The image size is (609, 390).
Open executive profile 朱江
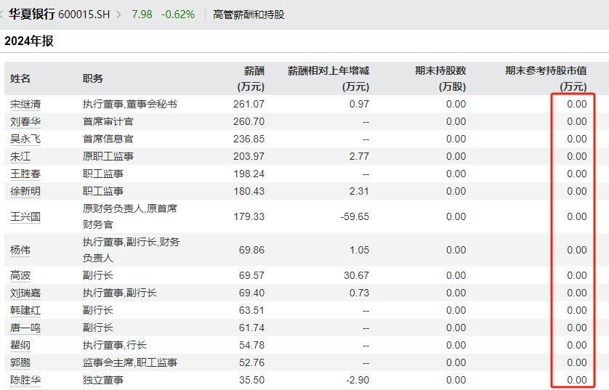click(20, 156)
